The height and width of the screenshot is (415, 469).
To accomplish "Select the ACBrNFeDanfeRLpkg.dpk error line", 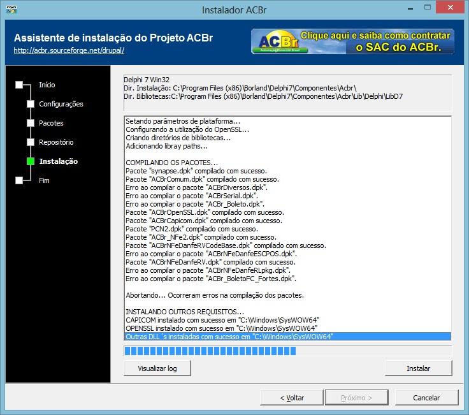I will [x=208, y=270].
